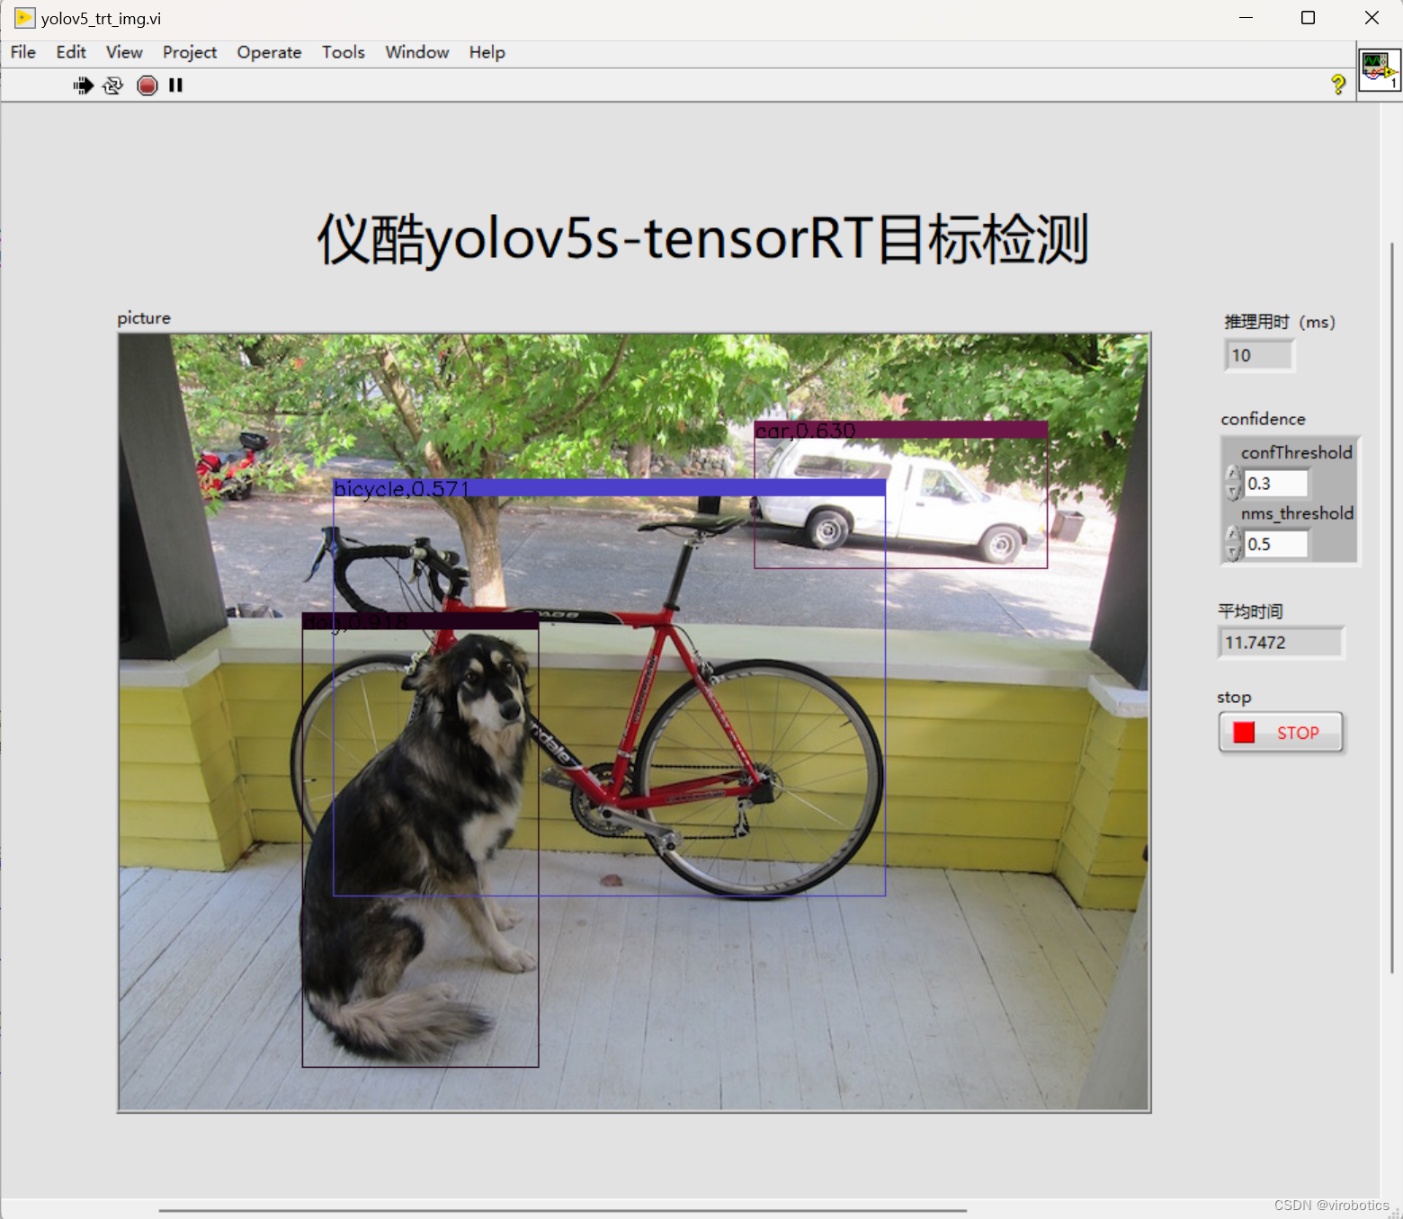1403x1219 pixels.
Task: Click the inference time indicator showing 10
Action: [x=1259, y=355]
